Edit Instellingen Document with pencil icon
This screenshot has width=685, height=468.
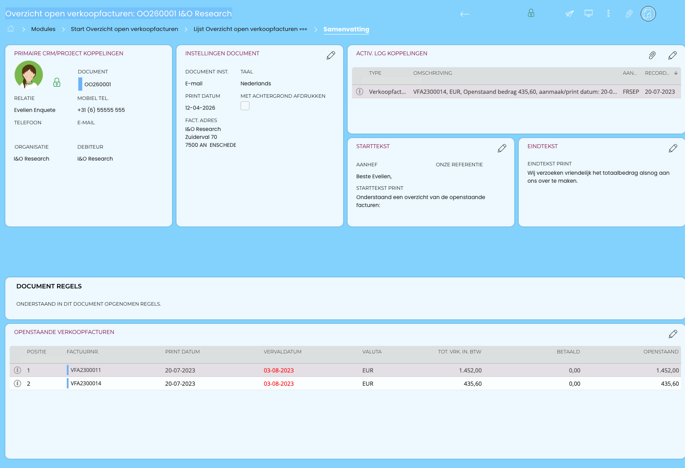[x=331, y=55]
